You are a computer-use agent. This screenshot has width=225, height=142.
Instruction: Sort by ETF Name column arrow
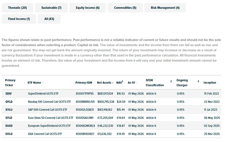(43, 83)
